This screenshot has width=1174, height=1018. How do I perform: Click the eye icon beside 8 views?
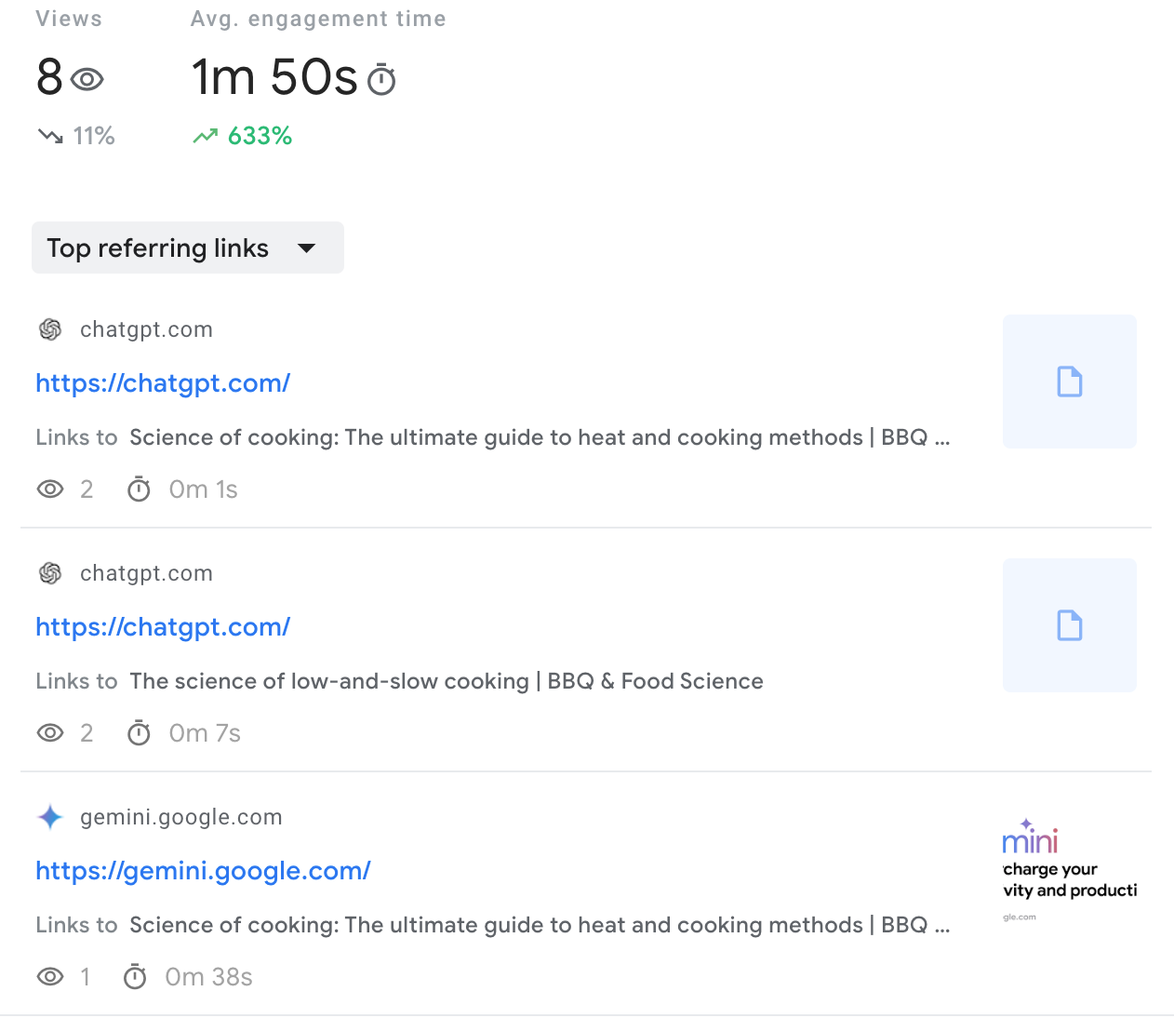coord(87,80)
